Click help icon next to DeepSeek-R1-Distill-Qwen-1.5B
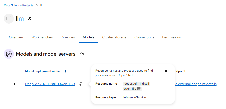The height and width of the screenshot is (109, 226). (x=81, y=84)
